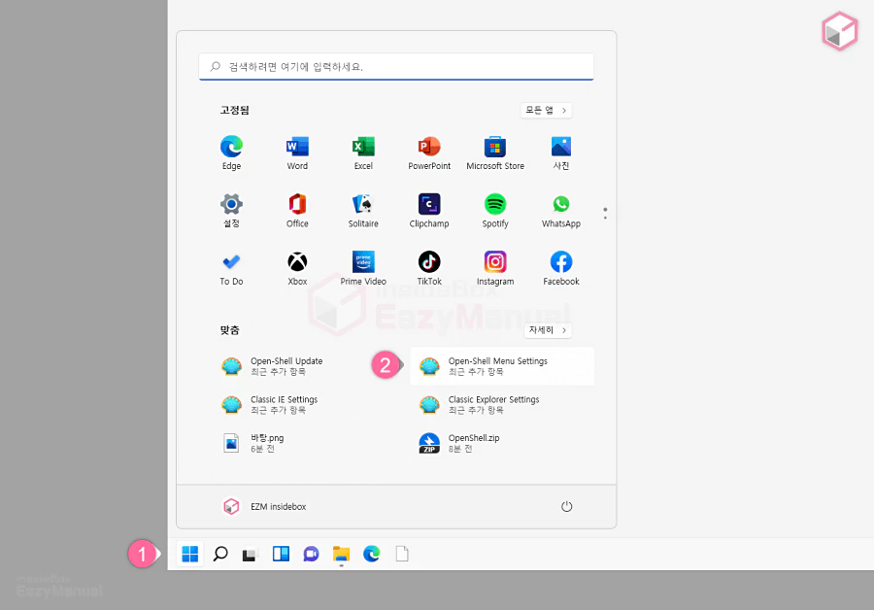
Task: Launch PowerPoint pinned app
Action: [x=429, y=152]
